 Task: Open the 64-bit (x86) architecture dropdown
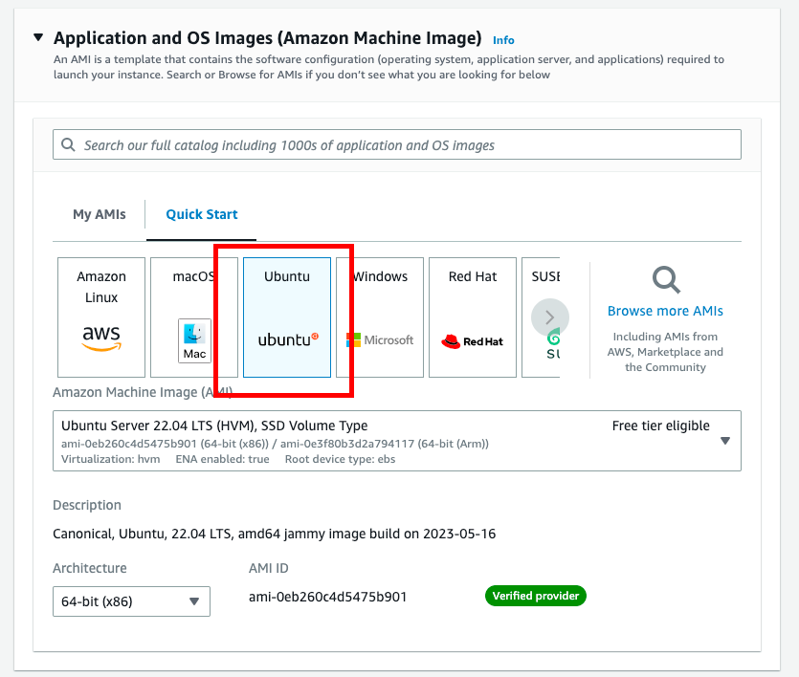click(131, 601)
